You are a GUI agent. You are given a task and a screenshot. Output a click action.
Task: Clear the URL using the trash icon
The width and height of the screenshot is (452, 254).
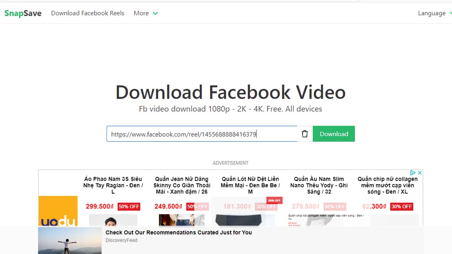point(304,134)
